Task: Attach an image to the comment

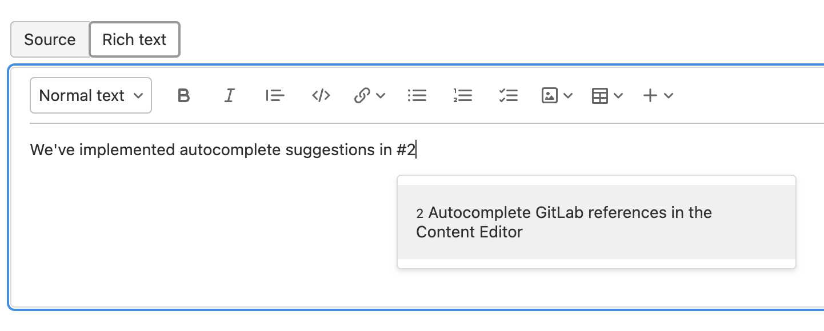Action: pos(549,95)
